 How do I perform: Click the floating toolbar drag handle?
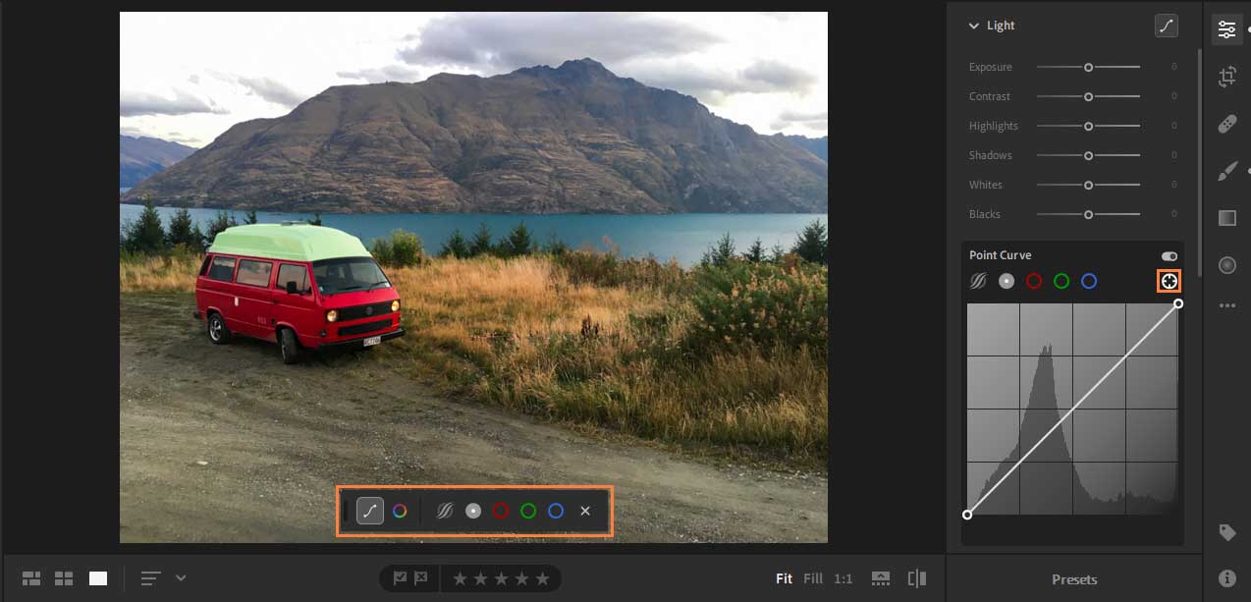[346, 511]
